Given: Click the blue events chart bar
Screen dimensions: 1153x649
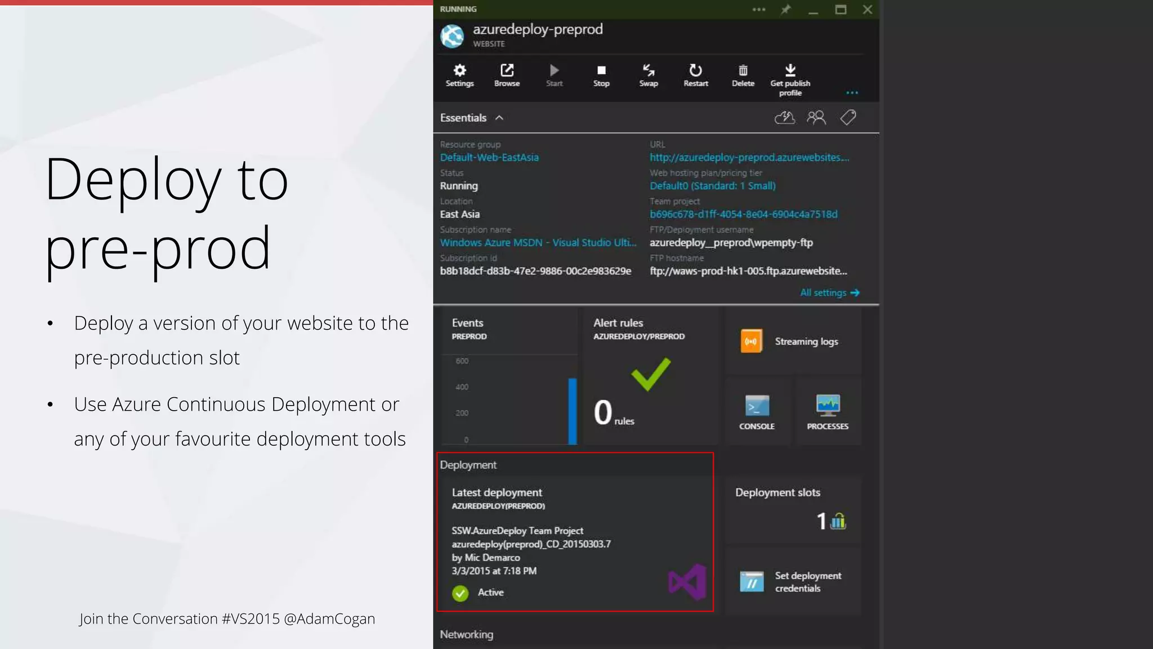Looking at the screenshot, I should pyautogui.click(x=573, y=411).
